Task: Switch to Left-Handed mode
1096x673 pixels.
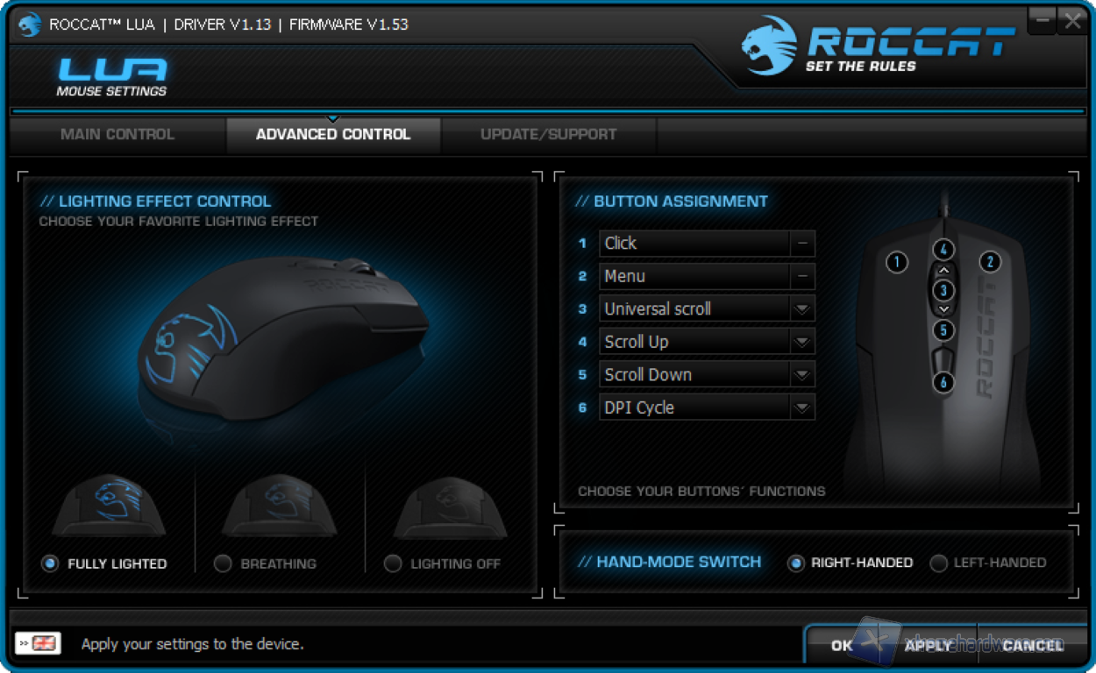Action: click(x=938, y=563)
